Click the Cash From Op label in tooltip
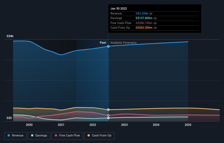 click(120, 28)
